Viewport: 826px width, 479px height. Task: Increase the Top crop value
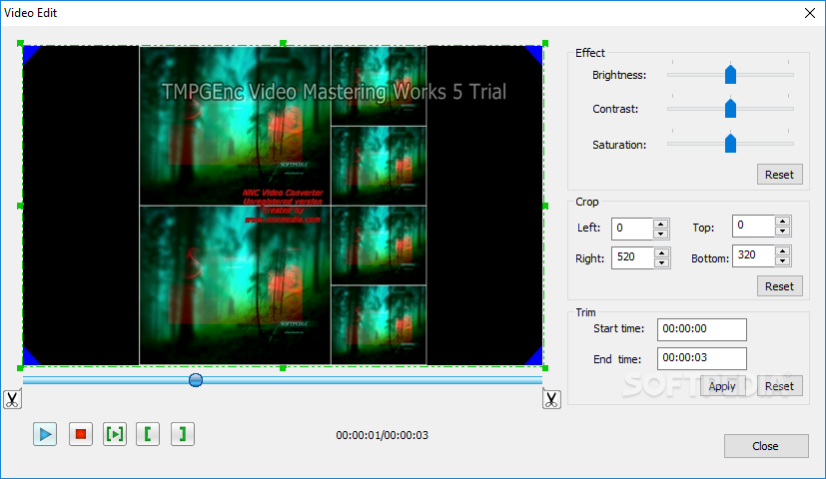click(783, 222)
